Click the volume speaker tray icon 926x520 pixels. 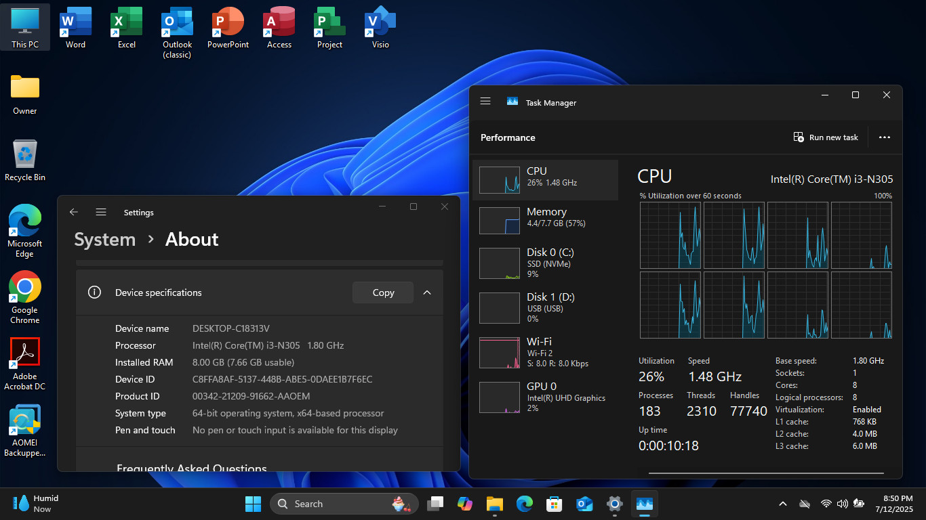tap(842, 504)
